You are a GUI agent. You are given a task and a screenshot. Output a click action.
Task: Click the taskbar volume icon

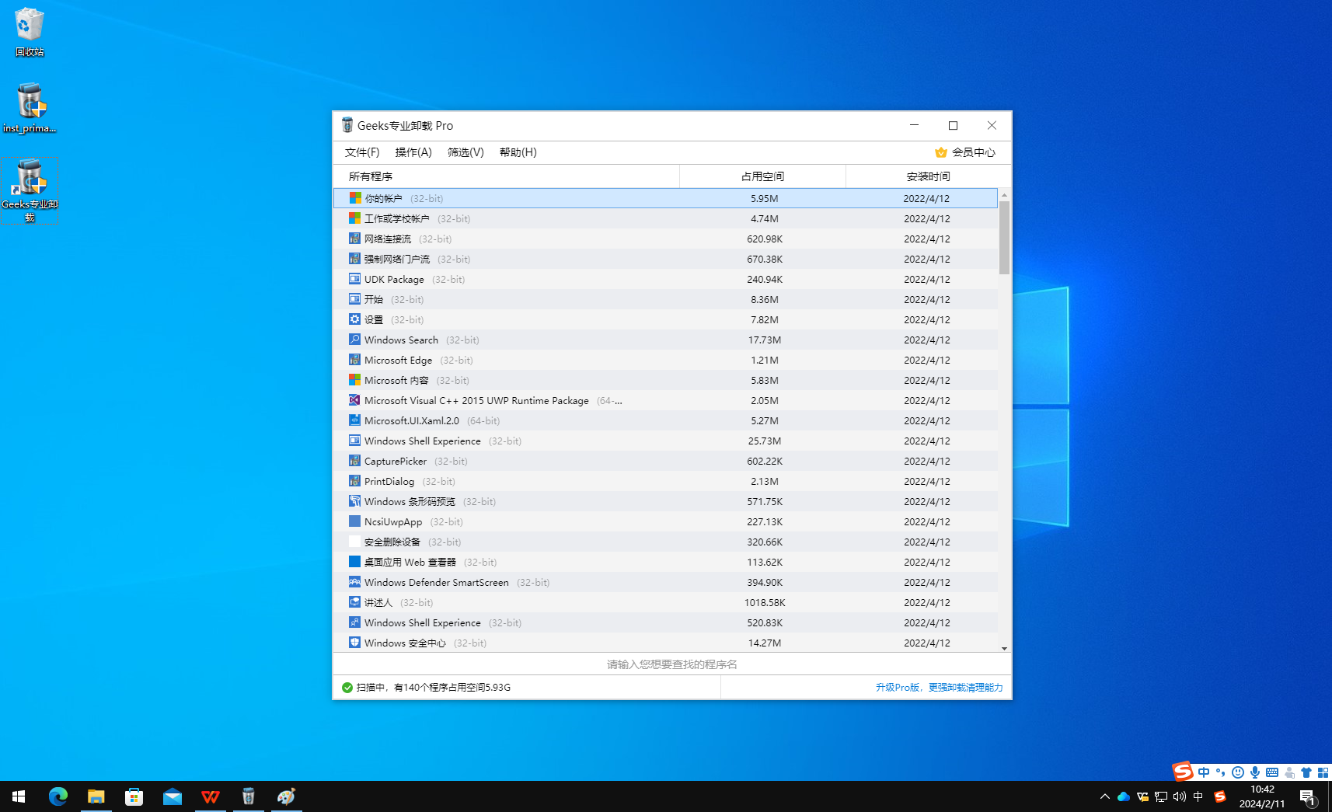(x=1180, y=796)
